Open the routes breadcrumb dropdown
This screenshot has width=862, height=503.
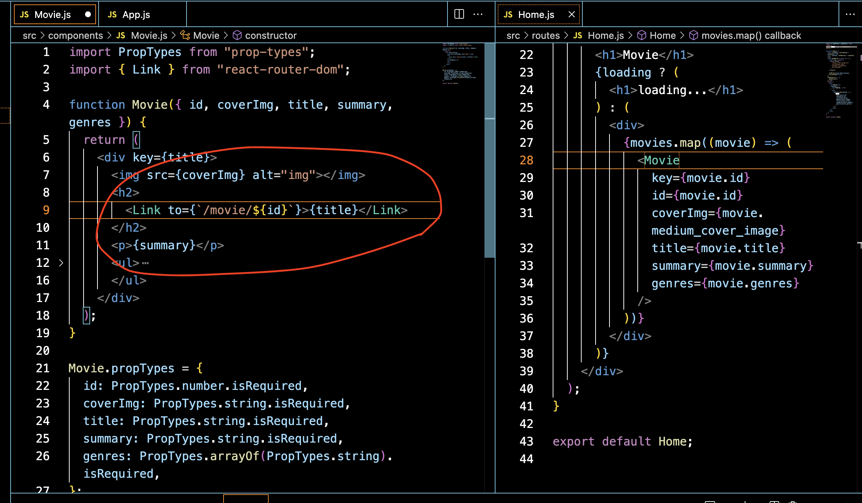tap(546, 35)
